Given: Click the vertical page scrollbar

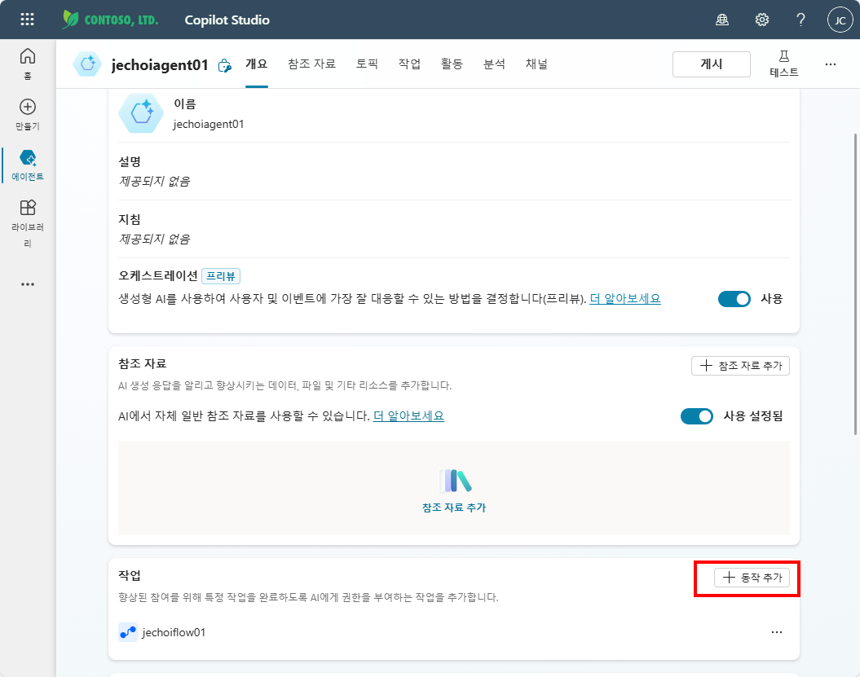Looking at the screenshot, I should click(856, 284).
